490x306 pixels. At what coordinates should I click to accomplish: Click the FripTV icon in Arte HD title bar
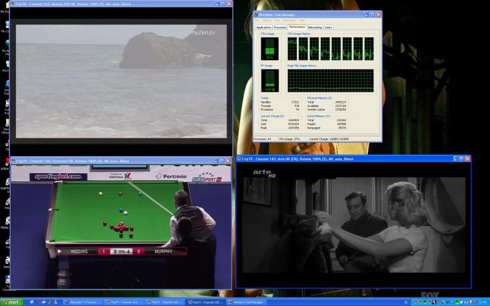pyautogui.click(x=239, y=159)
